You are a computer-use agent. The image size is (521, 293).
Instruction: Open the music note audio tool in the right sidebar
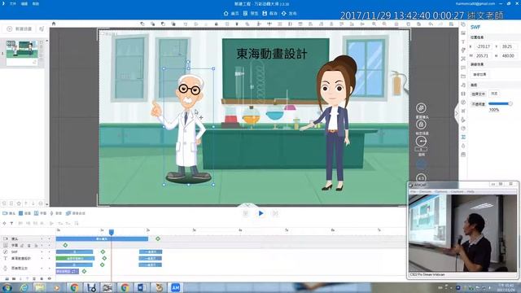click(463, 85)
